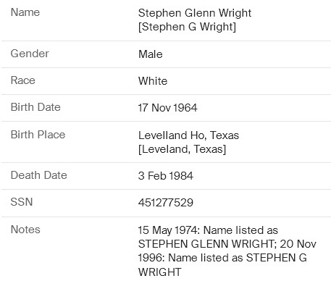Click the Gender label
This screenshot has height=281, width=331.
(x=30, y=54)
